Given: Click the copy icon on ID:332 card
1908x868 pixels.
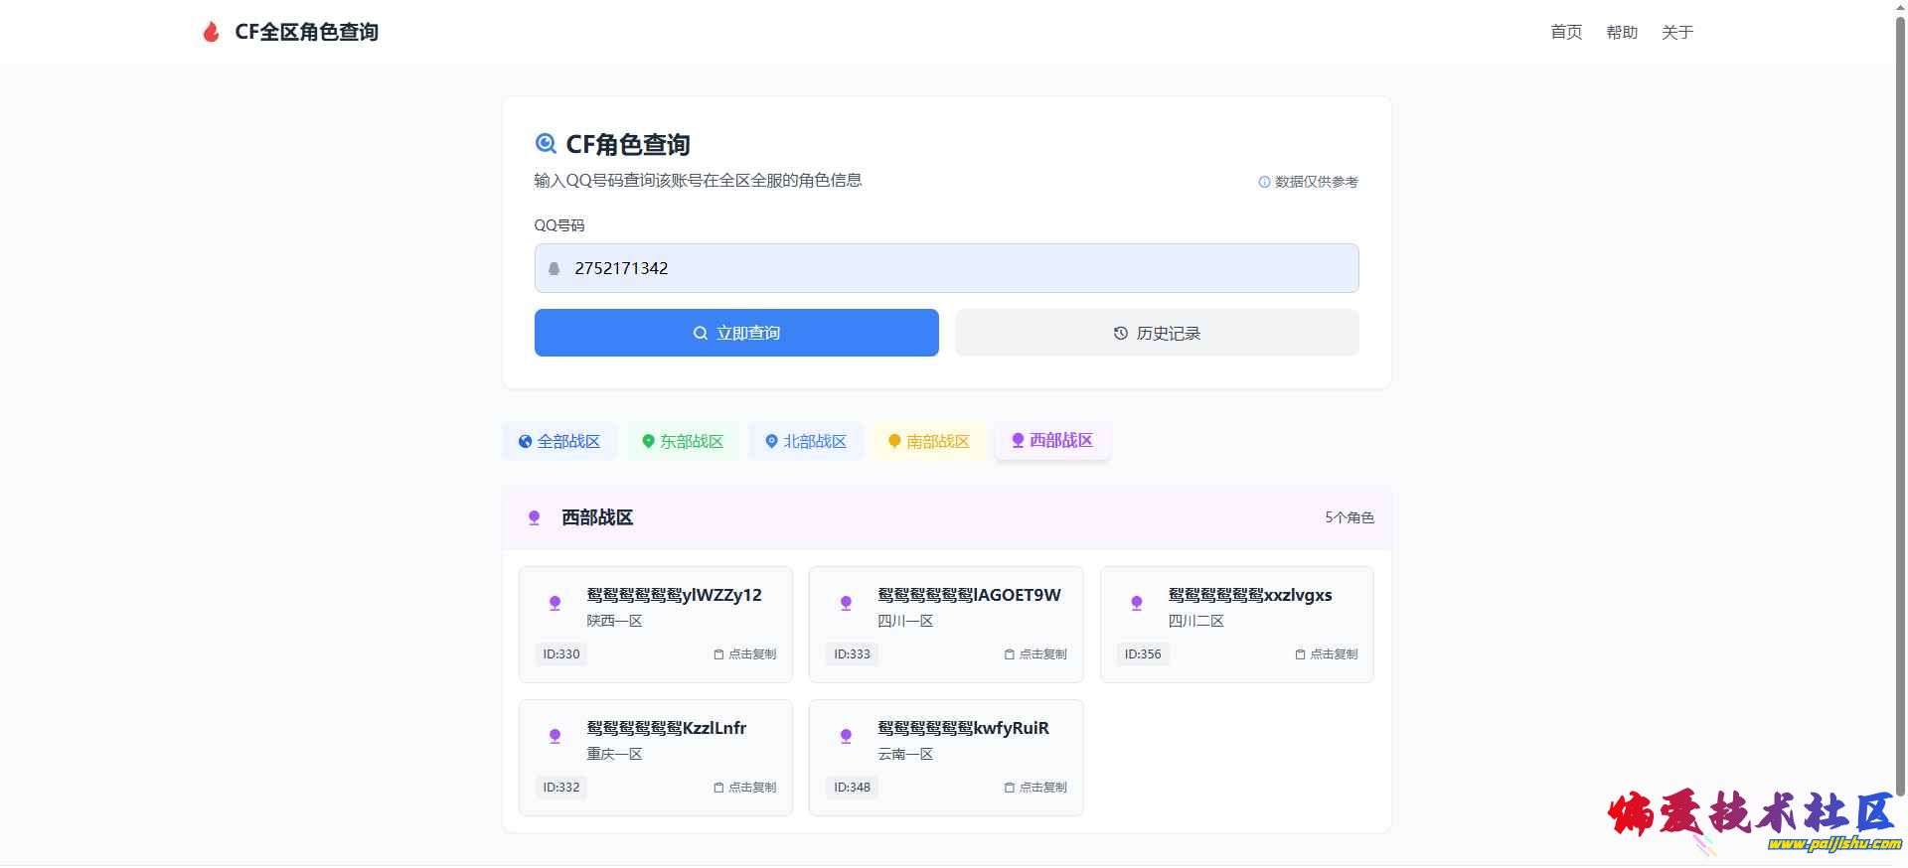Looking at the screenshot, I should [718, 788].
